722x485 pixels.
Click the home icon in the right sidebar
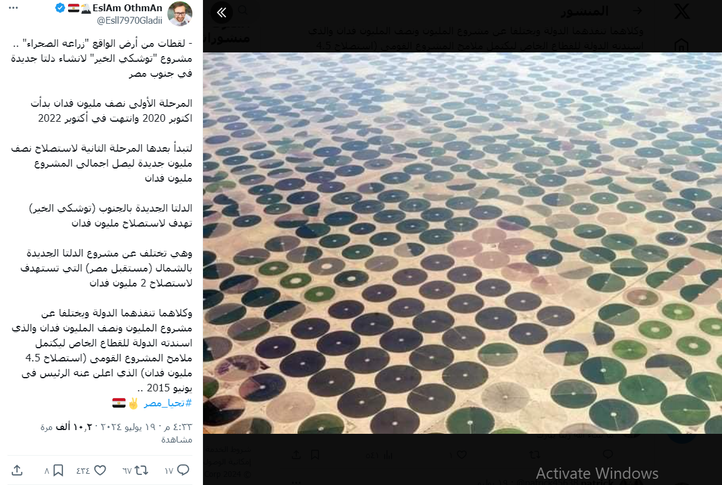coord(681,45)
